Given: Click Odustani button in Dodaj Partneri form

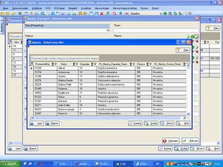Looking at the screenshot, I should 171,141.
